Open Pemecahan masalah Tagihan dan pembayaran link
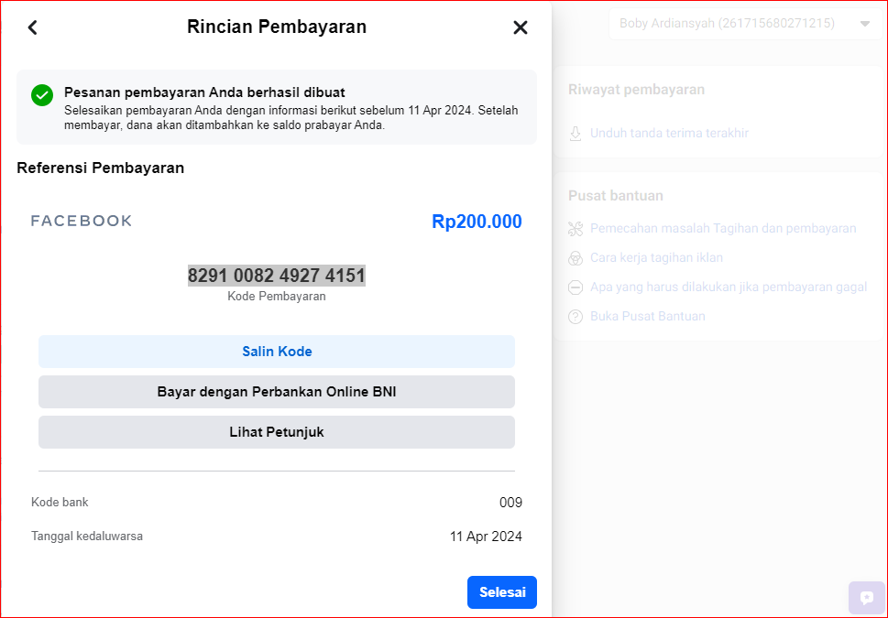This screenshot has height=618, width=888. pyautogui.click(x=723, y=228)
